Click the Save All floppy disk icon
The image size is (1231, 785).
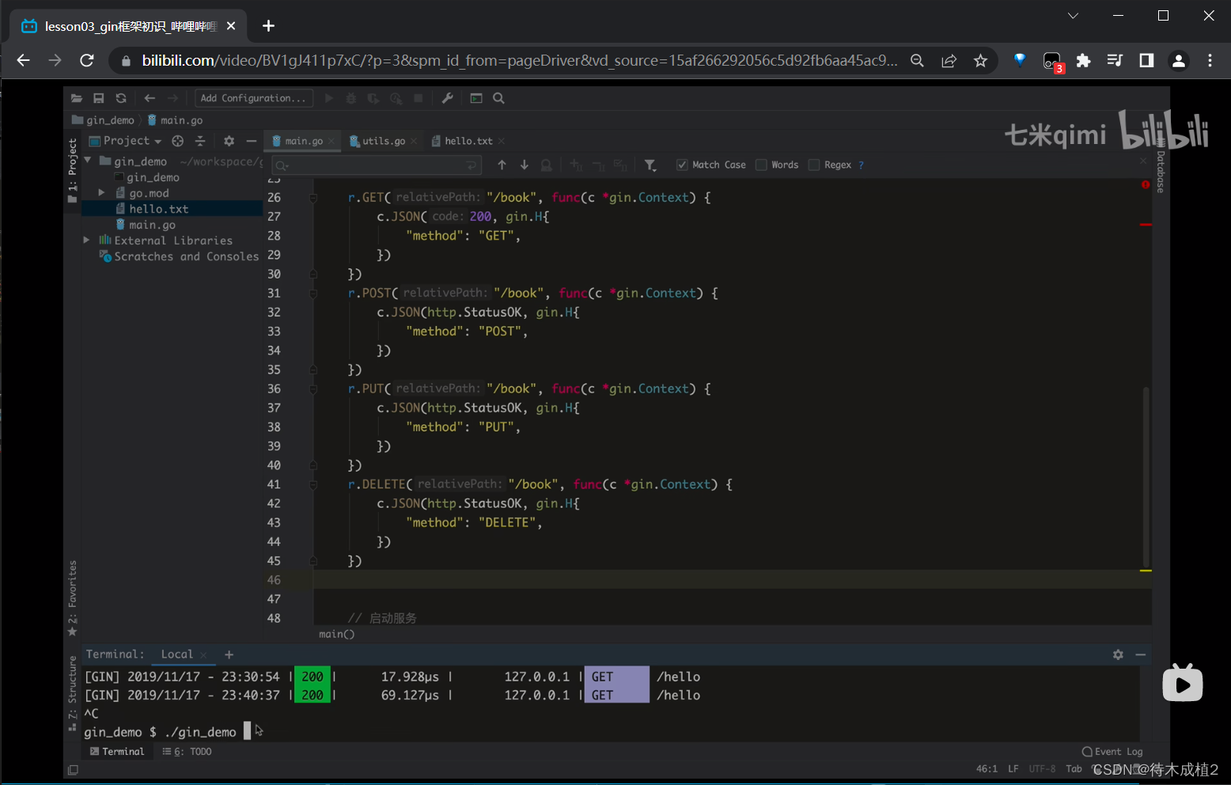[x=99, y=98]
